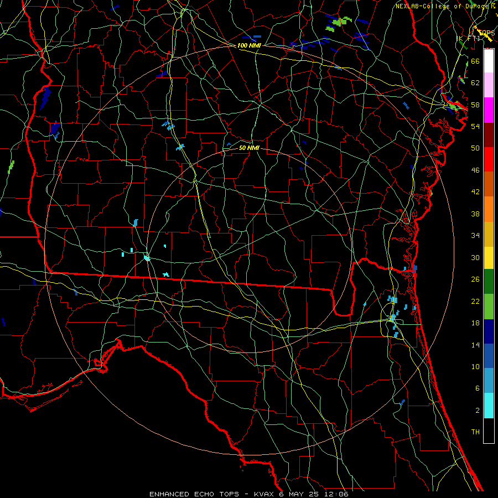
Task: Click the legend value "22"
Action: click(475, 301)
